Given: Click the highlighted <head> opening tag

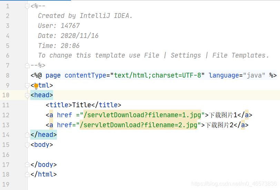Looking at the screenshot, I should [x=42, y=95].
